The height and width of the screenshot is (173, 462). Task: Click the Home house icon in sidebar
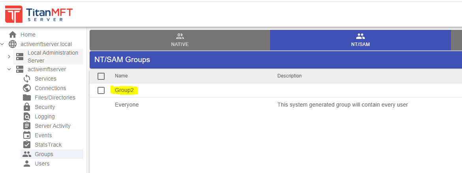[13, 35]
